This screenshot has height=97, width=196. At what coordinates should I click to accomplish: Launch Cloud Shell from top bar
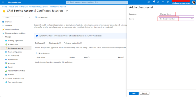(149, 2)
